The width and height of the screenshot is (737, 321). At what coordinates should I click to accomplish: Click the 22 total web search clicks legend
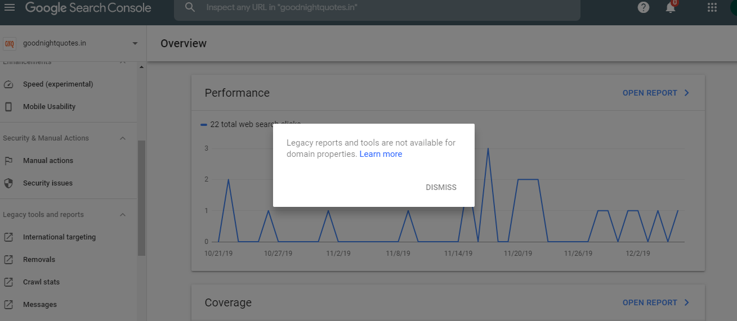coord(251,124)
